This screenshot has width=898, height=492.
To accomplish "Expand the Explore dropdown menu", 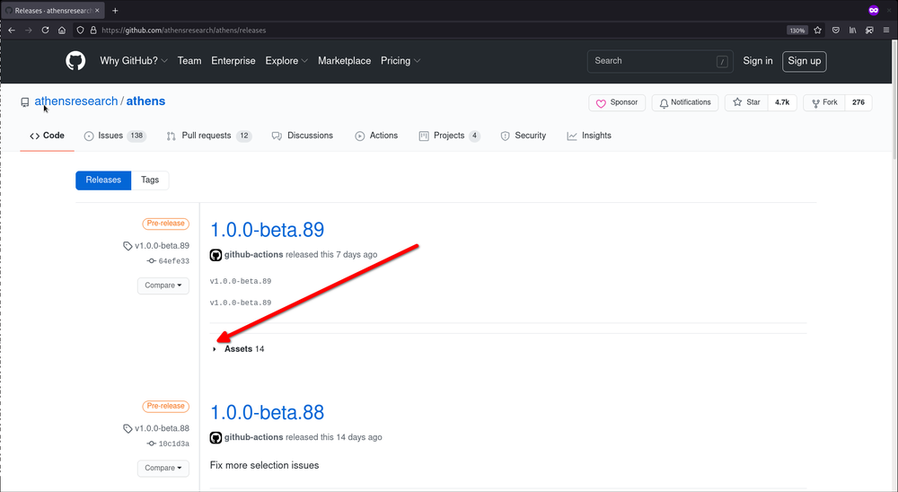I will [286, 61].
